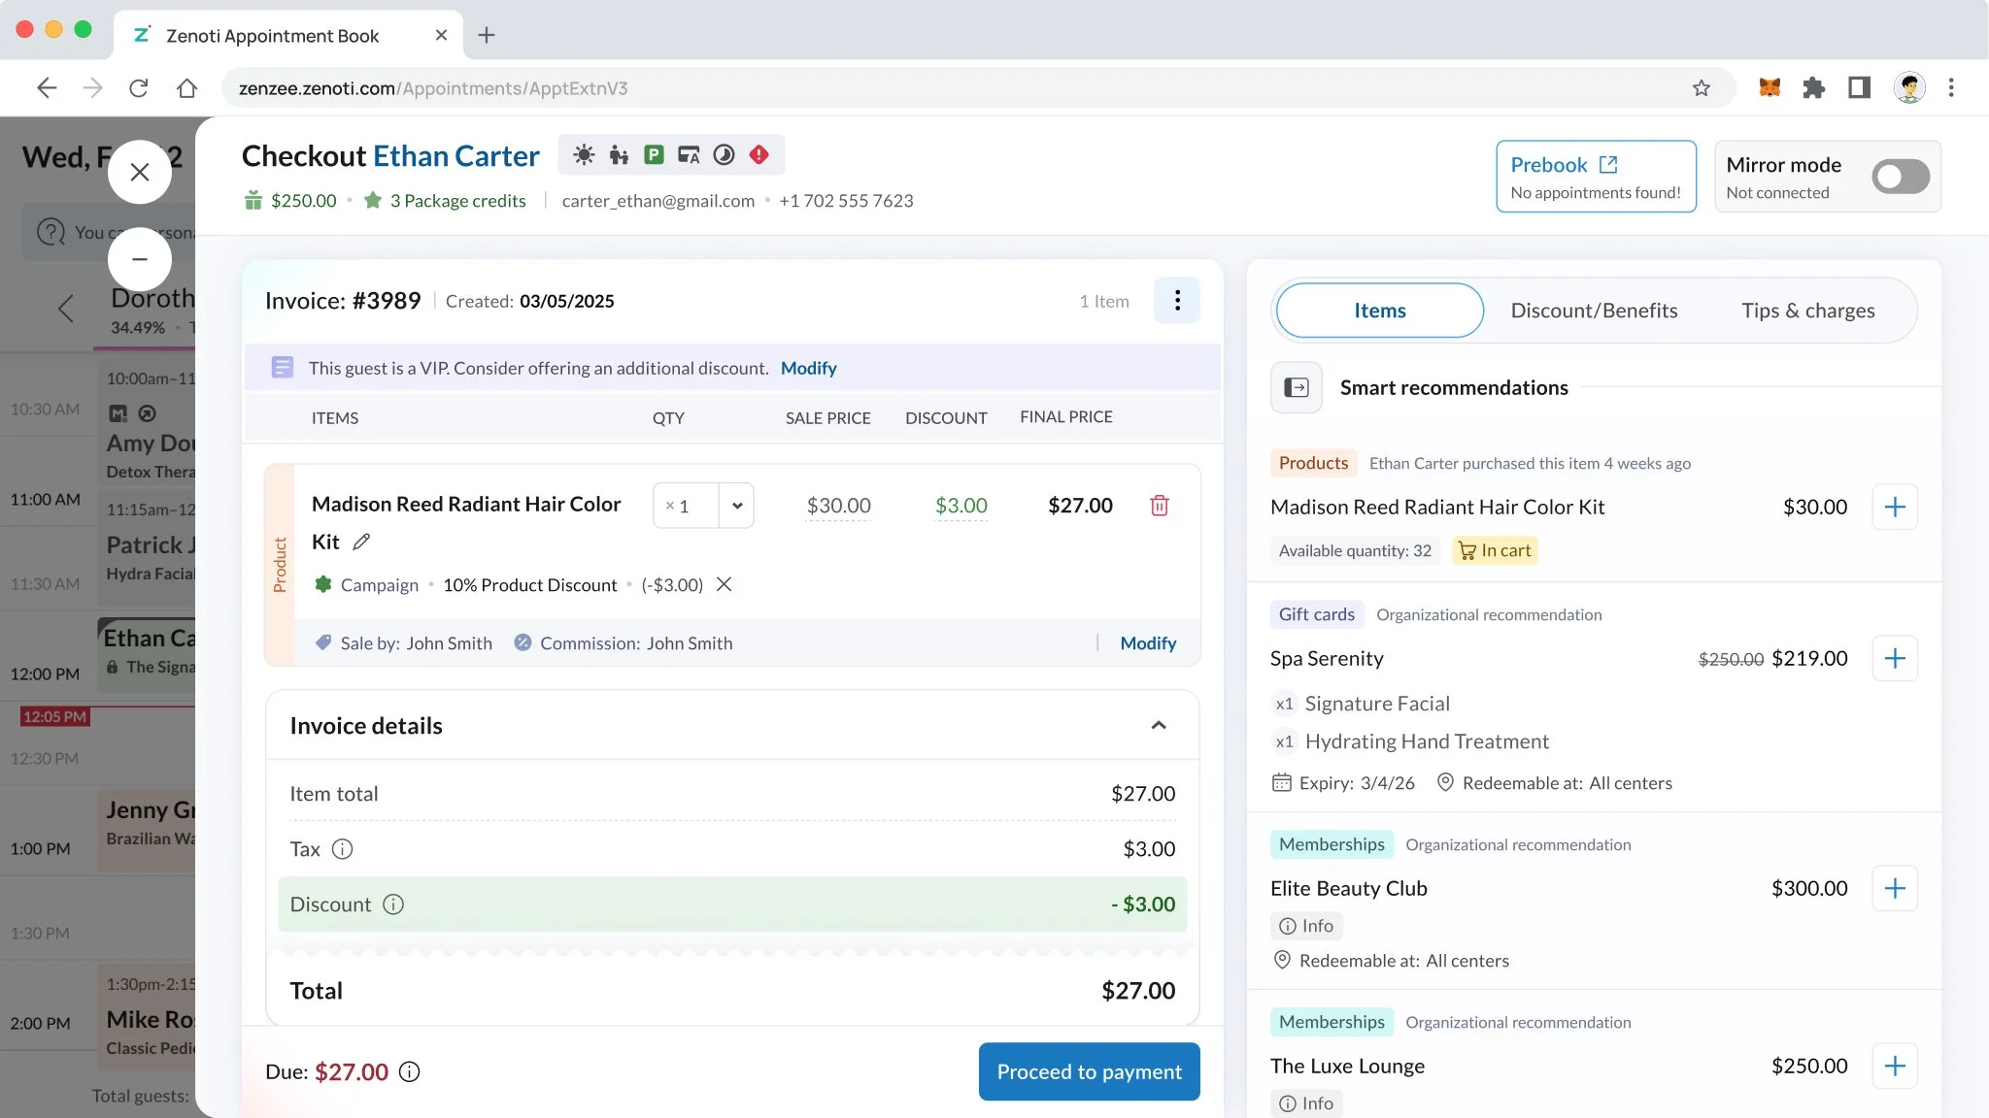Click Proceed to payment

[x=1089, y=1071]
